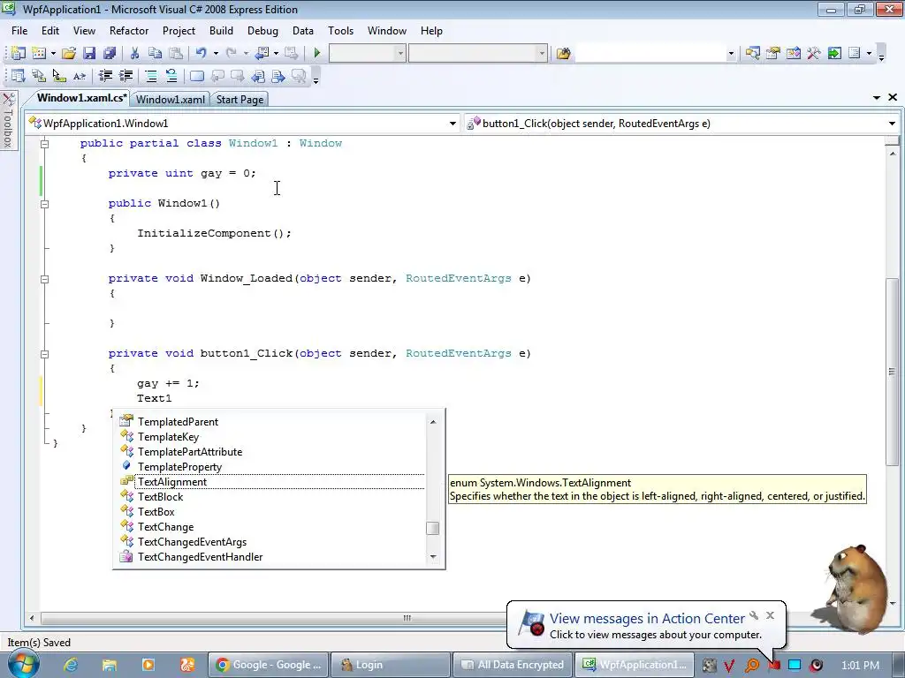Click the editor horizontal scrollbar thumb
905x678 pixels.
click(x=407, y=618)
